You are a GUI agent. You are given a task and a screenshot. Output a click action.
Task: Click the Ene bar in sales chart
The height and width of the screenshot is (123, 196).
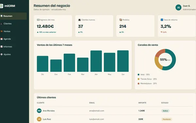[x=56, y=66]
